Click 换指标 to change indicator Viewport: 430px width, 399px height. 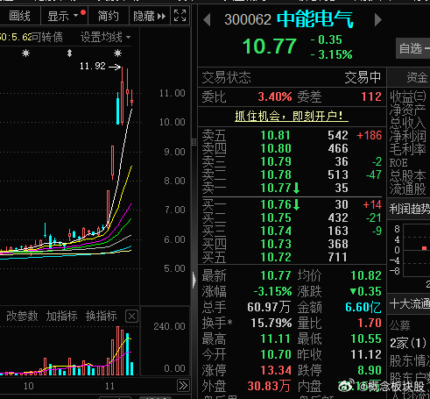coord(102,316)
